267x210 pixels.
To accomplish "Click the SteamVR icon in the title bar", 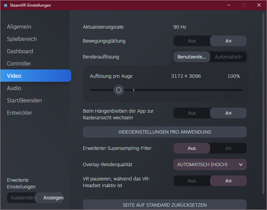I will tap(6, 5).
